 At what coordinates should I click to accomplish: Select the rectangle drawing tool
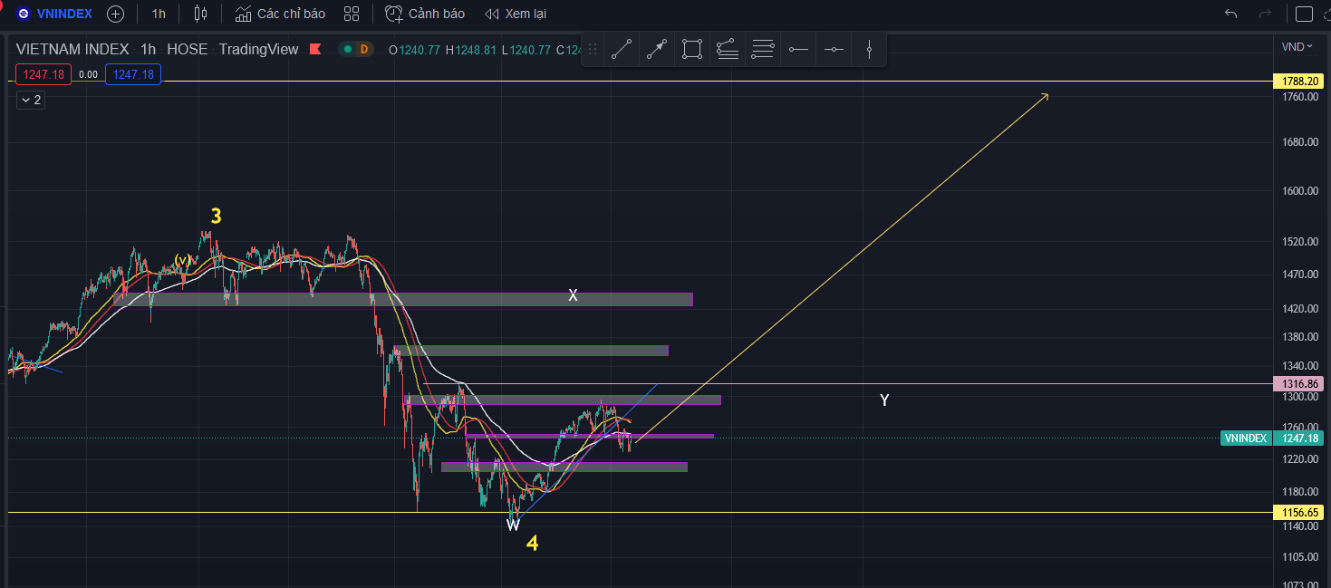tap(692, 49)
